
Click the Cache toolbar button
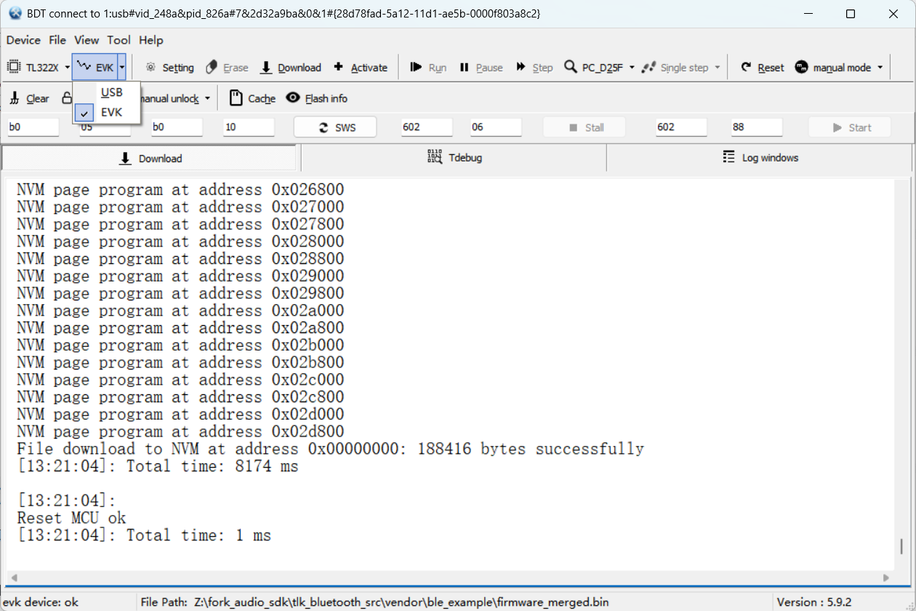point(252,98)
